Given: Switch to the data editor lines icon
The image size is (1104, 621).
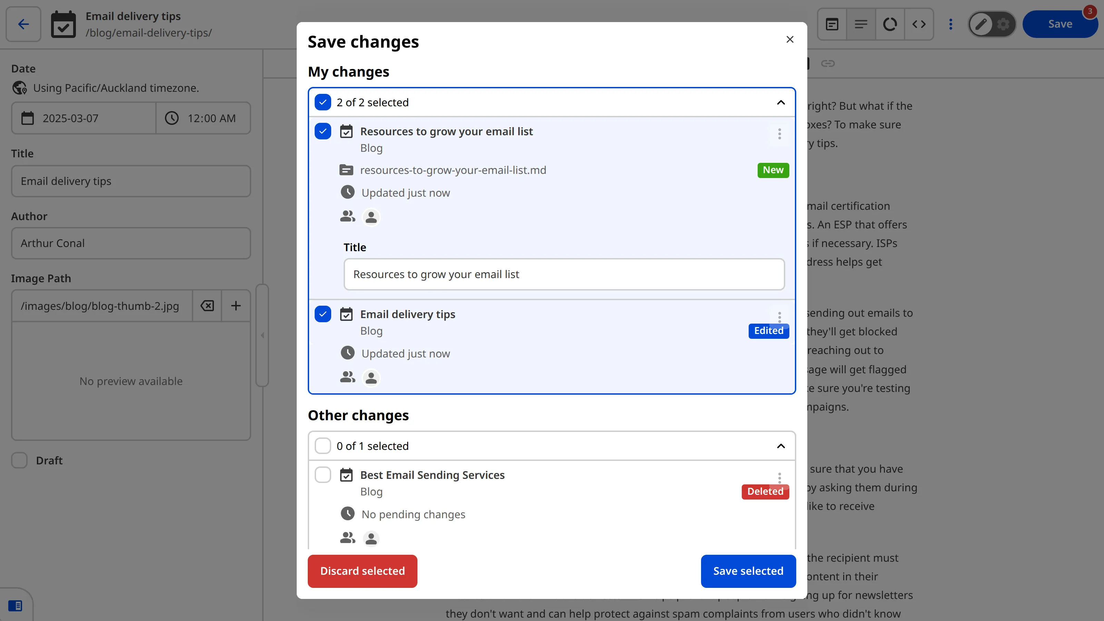Looking at the screenshot, I should tap(861, 24).
